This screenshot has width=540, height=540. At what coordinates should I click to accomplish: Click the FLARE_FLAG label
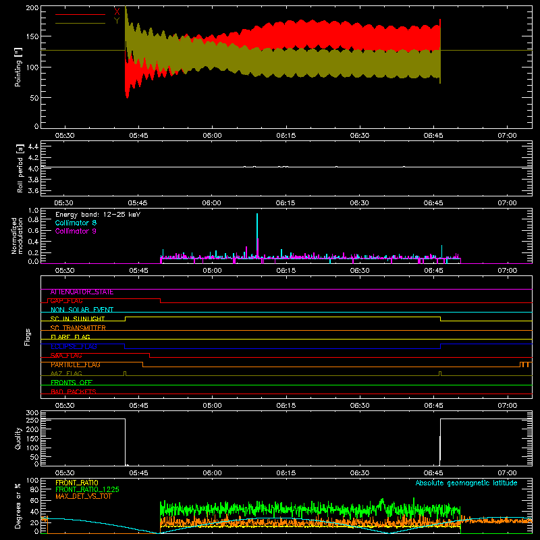tap(70, 337)
